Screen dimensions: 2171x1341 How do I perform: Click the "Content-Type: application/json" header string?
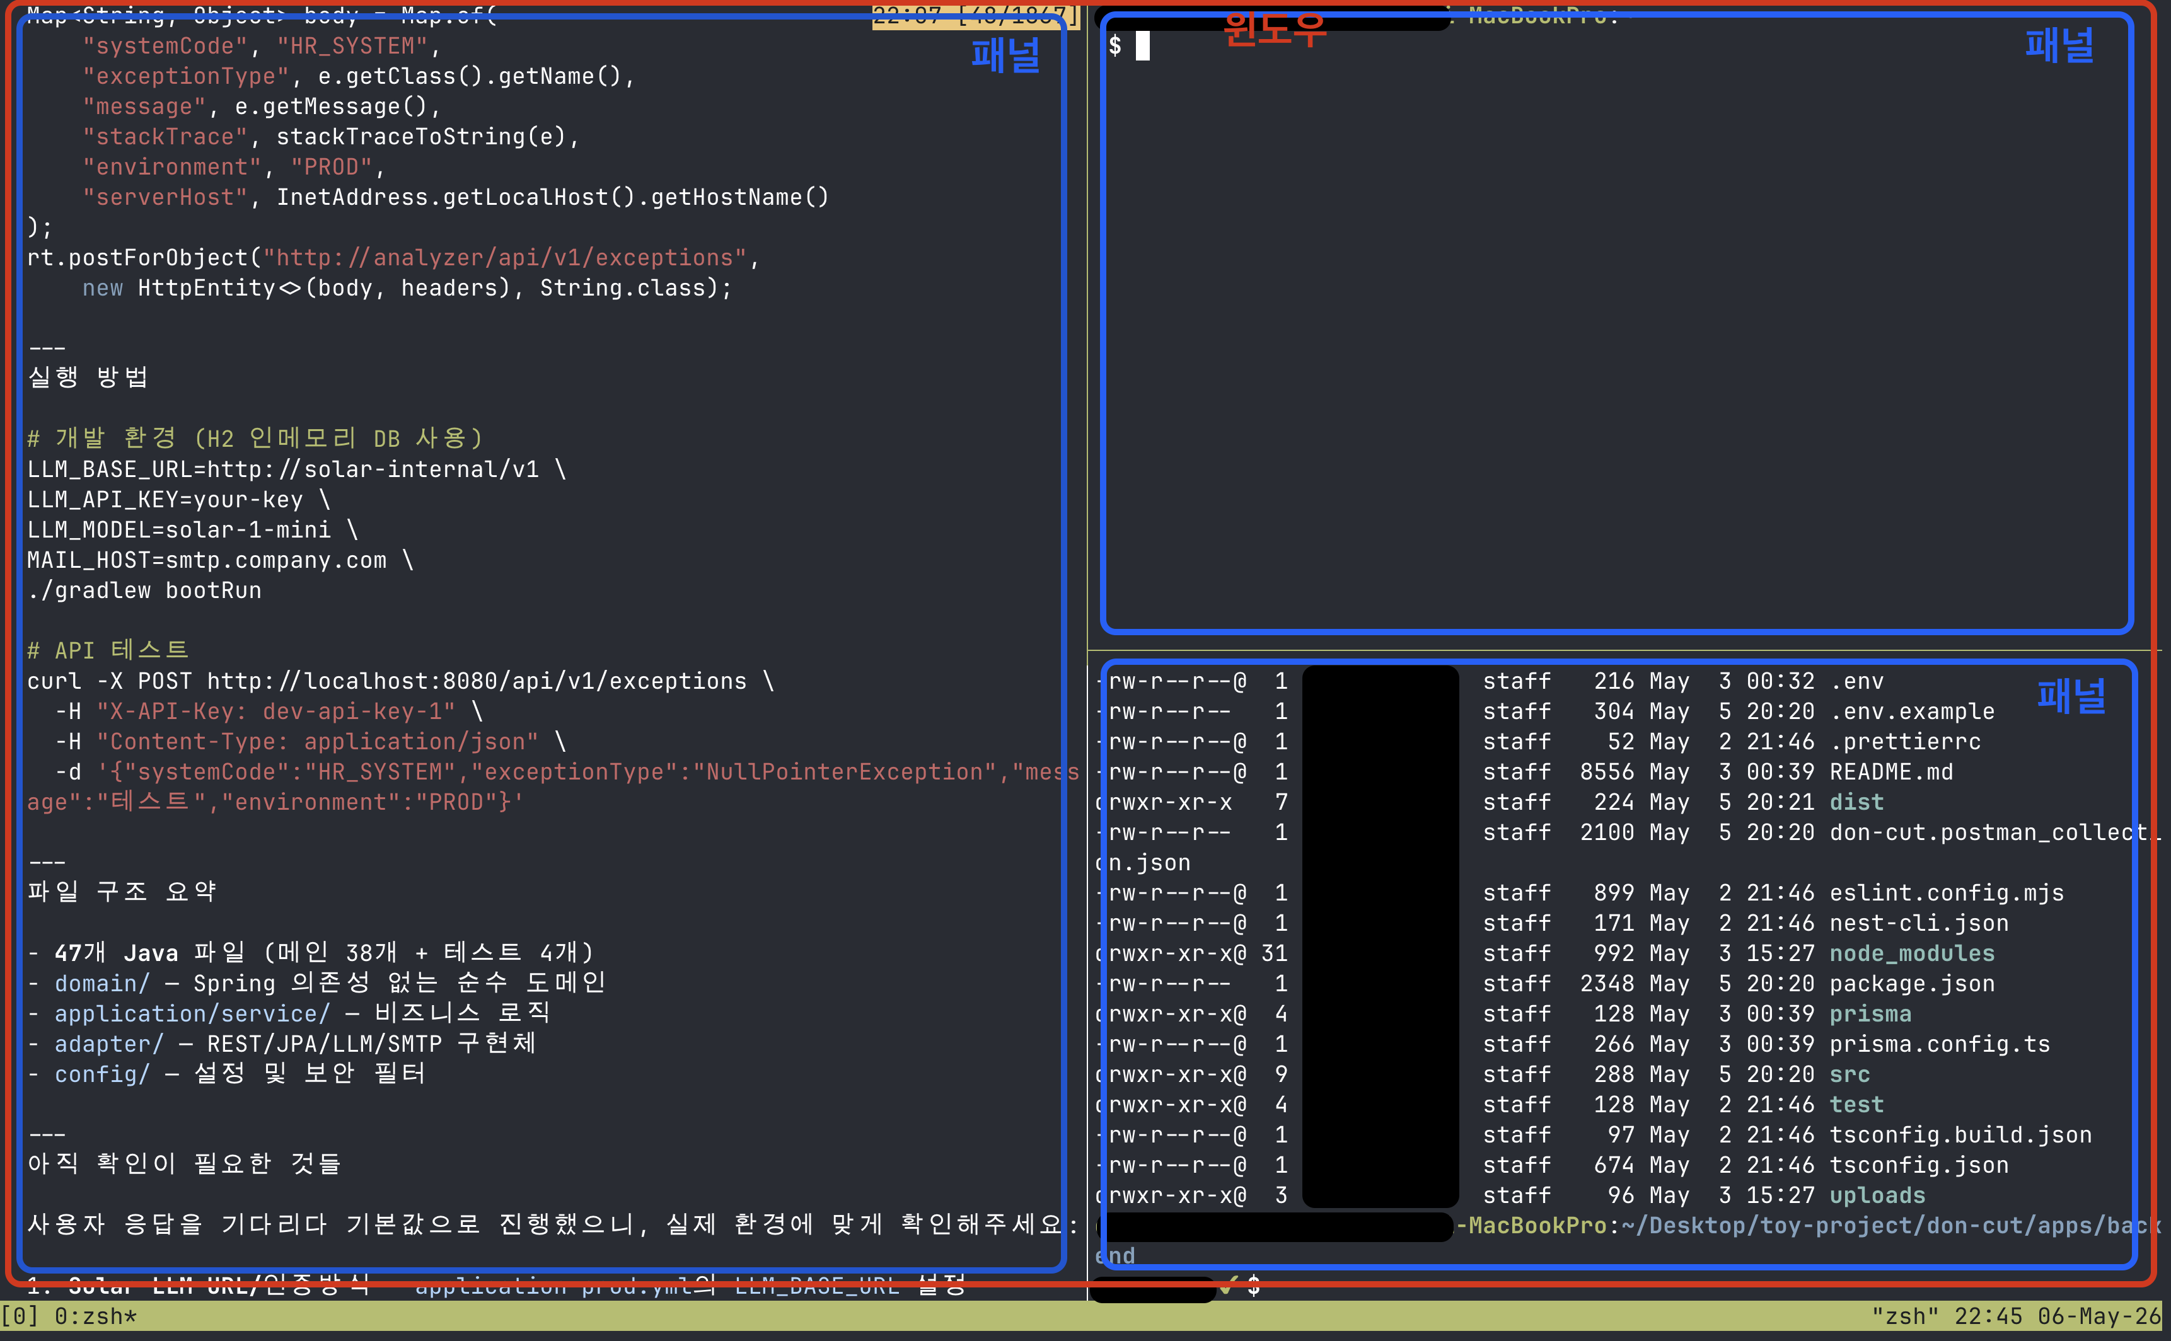[x=318, y=742]
